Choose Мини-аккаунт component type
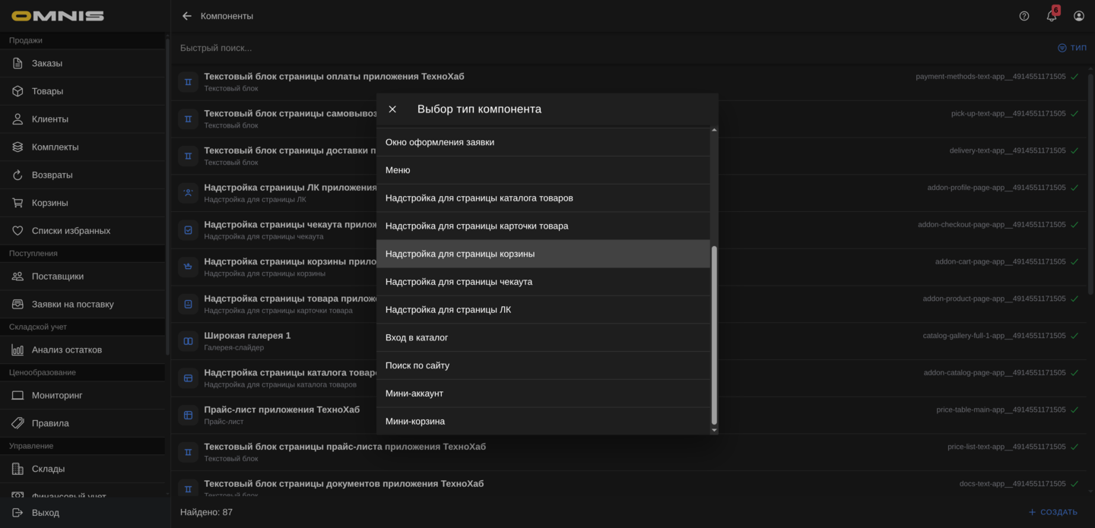Viewport: 1095px width, 528px height. 414,394
